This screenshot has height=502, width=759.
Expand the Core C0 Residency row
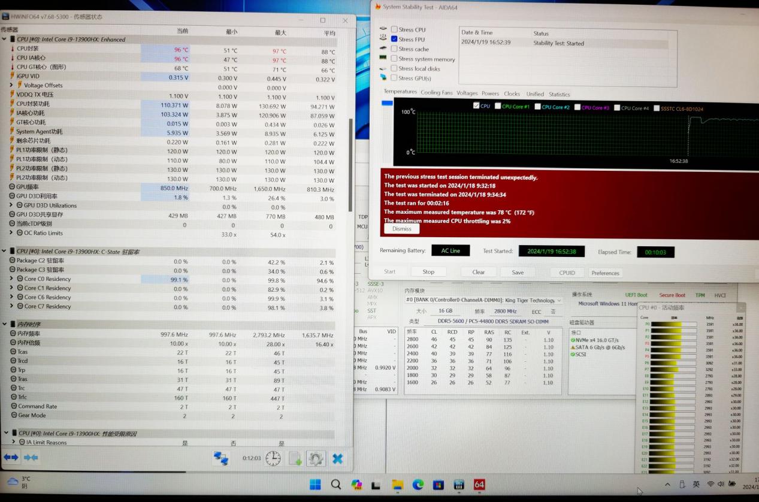coord(11,279)
